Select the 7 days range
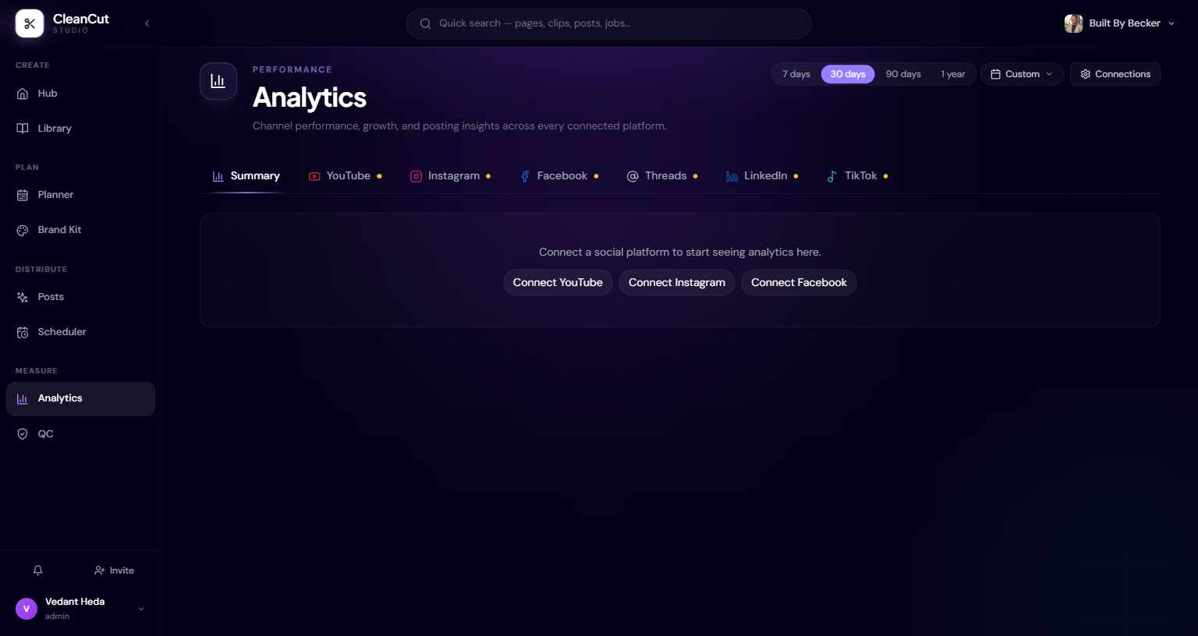 [x=796, y=74]
